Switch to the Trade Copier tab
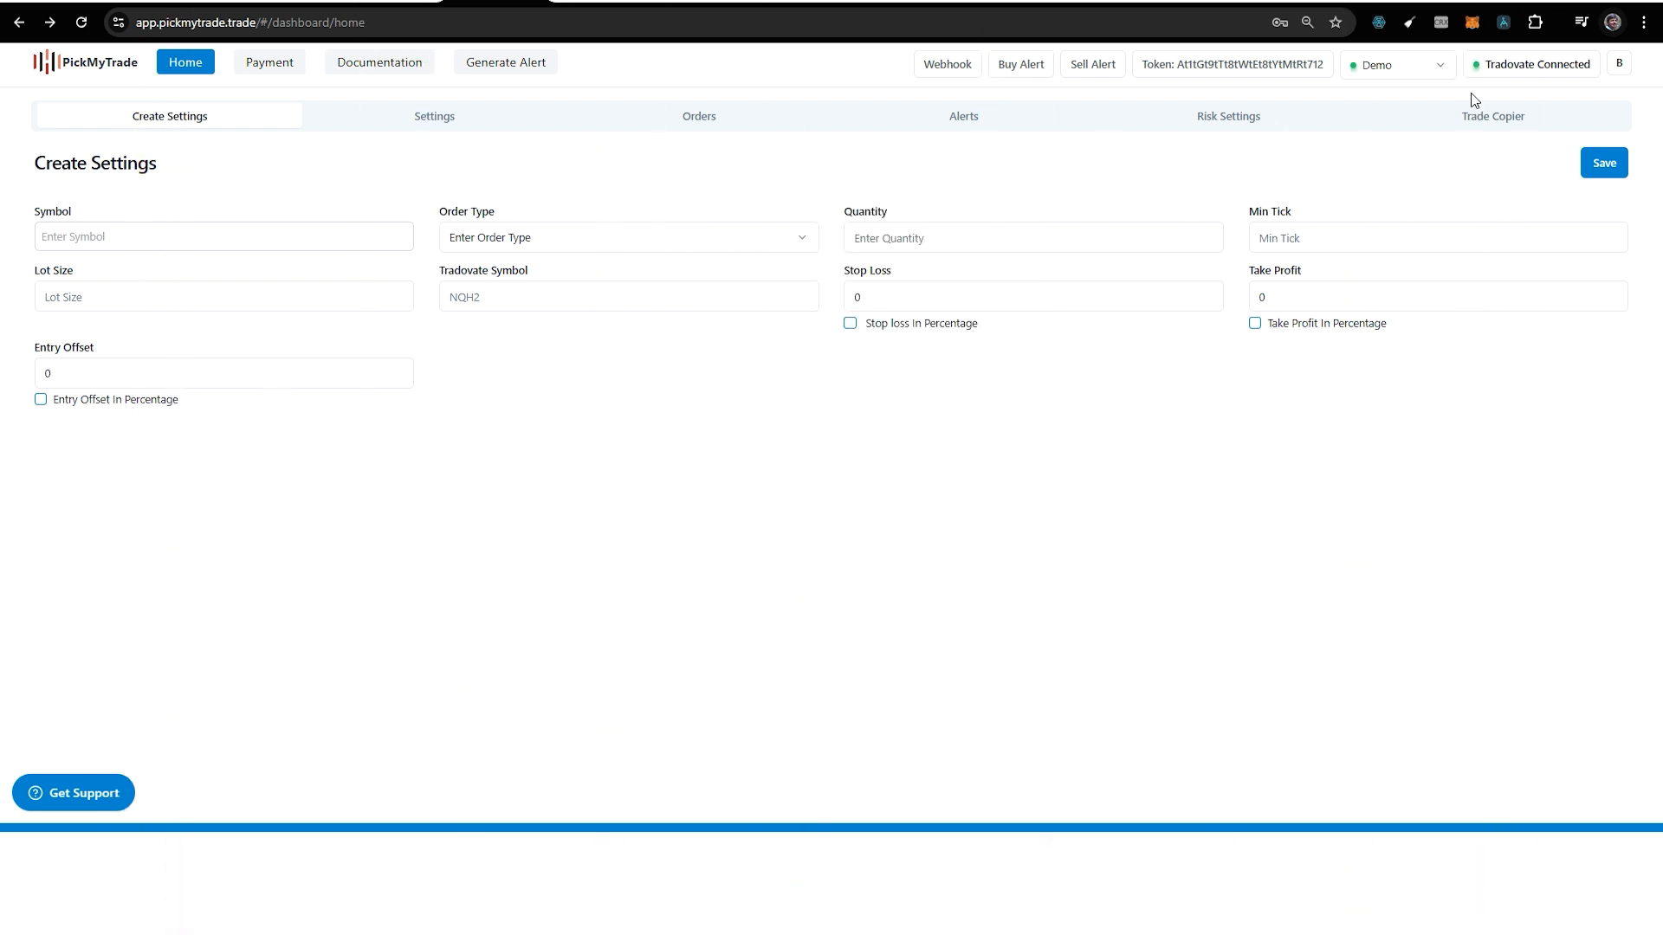Viewport: 1663px width, 935px height. click(1493, 115)
